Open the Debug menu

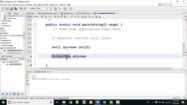40,5
